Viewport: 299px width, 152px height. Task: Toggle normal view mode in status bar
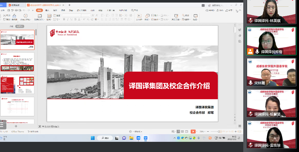coord(178,131)
